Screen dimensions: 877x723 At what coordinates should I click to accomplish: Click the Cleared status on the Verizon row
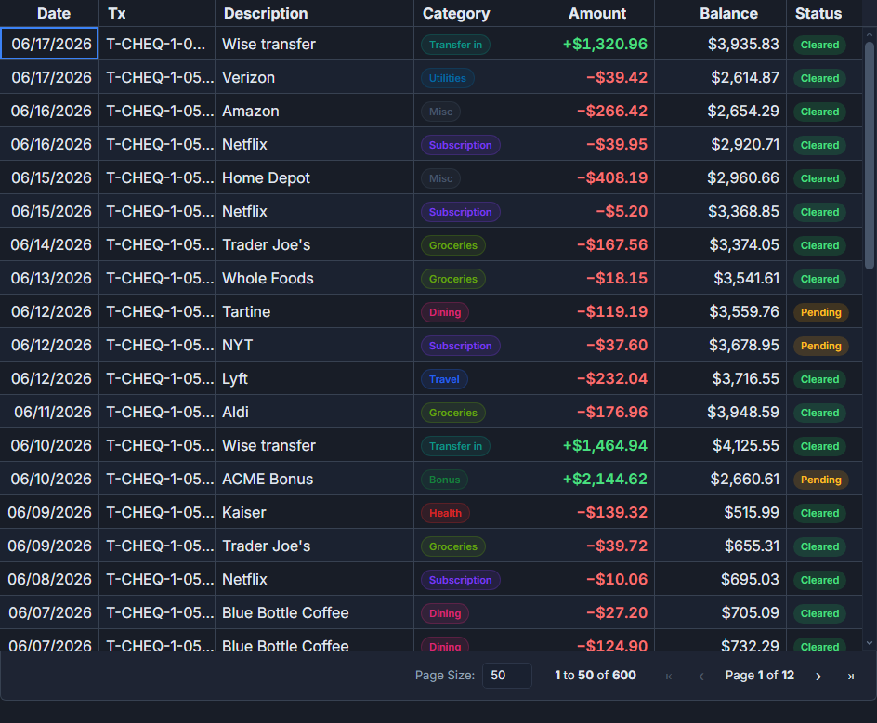pos(819,78)
